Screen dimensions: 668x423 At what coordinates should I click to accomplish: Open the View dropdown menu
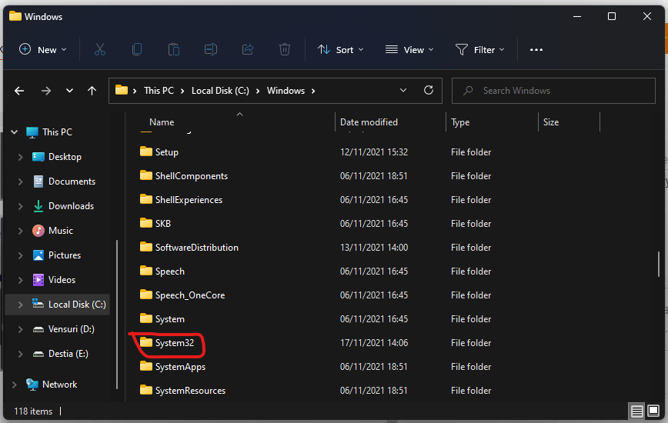(409, 50)
